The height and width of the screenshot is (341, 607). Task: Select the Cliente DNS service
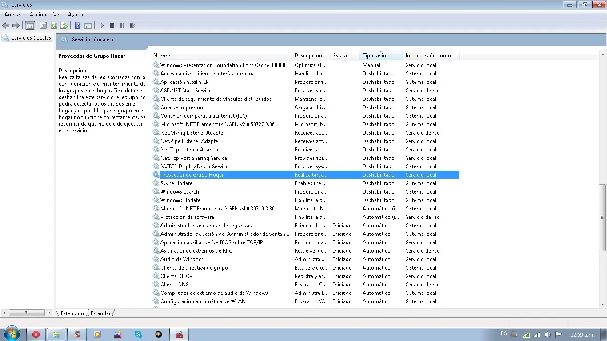click(x=305, y=285)
